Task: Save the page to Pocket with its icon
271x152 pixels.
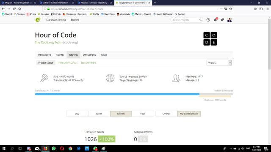Action: pyautogui.click(x=226, y=9)
